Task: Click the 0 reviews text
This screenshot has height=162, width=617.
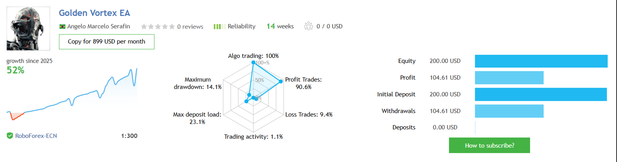Action: tap(190, 27)
